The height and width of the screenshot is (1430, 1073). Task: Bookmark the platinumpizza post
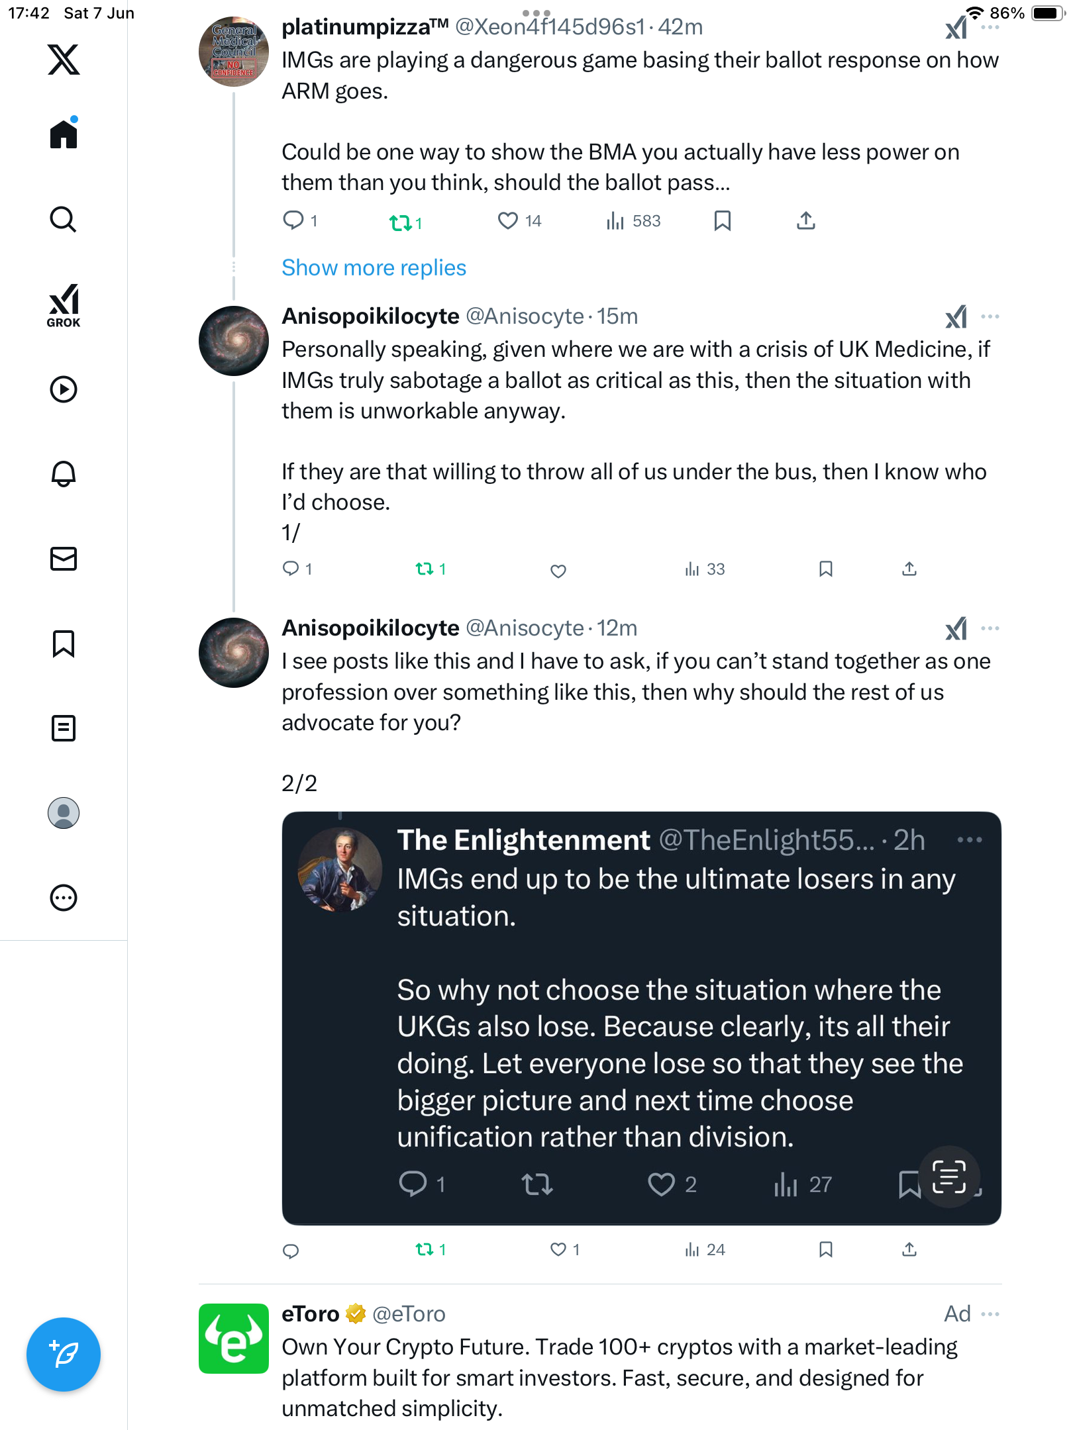tap(723, 221)
